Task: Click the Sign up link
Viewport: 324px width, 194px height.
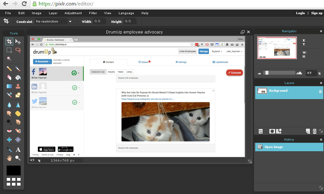Action: (317, 13)
